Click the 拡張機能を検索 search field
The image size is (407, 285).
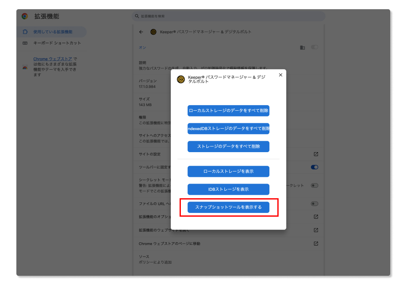tap(229, 16)
